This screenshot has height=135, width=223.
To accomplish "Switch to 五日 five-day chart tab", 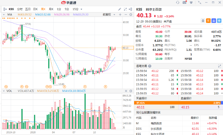I will 28,9.
